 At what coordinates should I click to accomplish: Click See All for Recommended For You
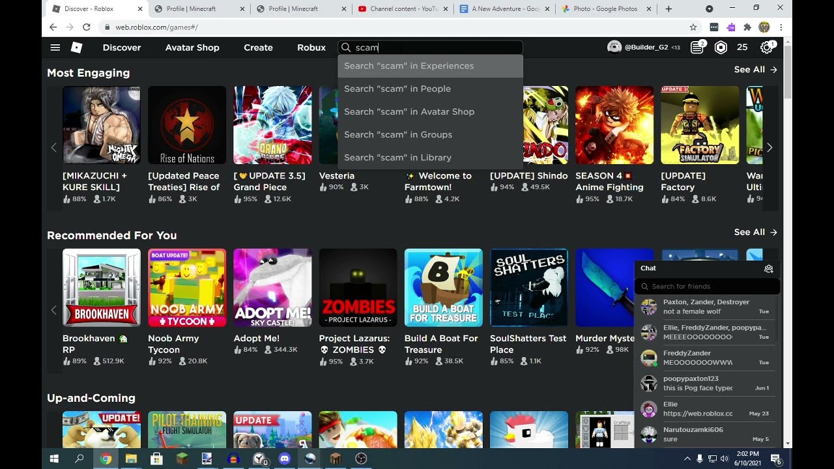[x=756, y=232]
